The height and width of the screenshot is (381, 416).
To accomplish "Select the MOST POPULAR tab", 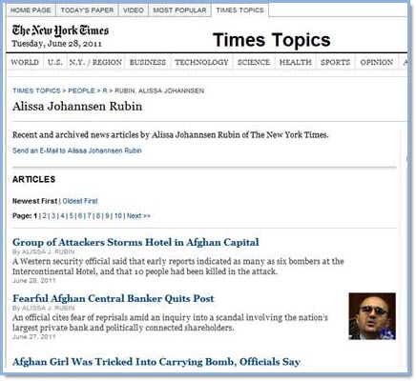I will point(179,10).
